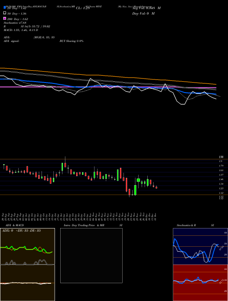Click the 'Intra Day Trading Price & MR' title
Image resolution: width=228 pixels, height=301 pixels.
(84, 225)
